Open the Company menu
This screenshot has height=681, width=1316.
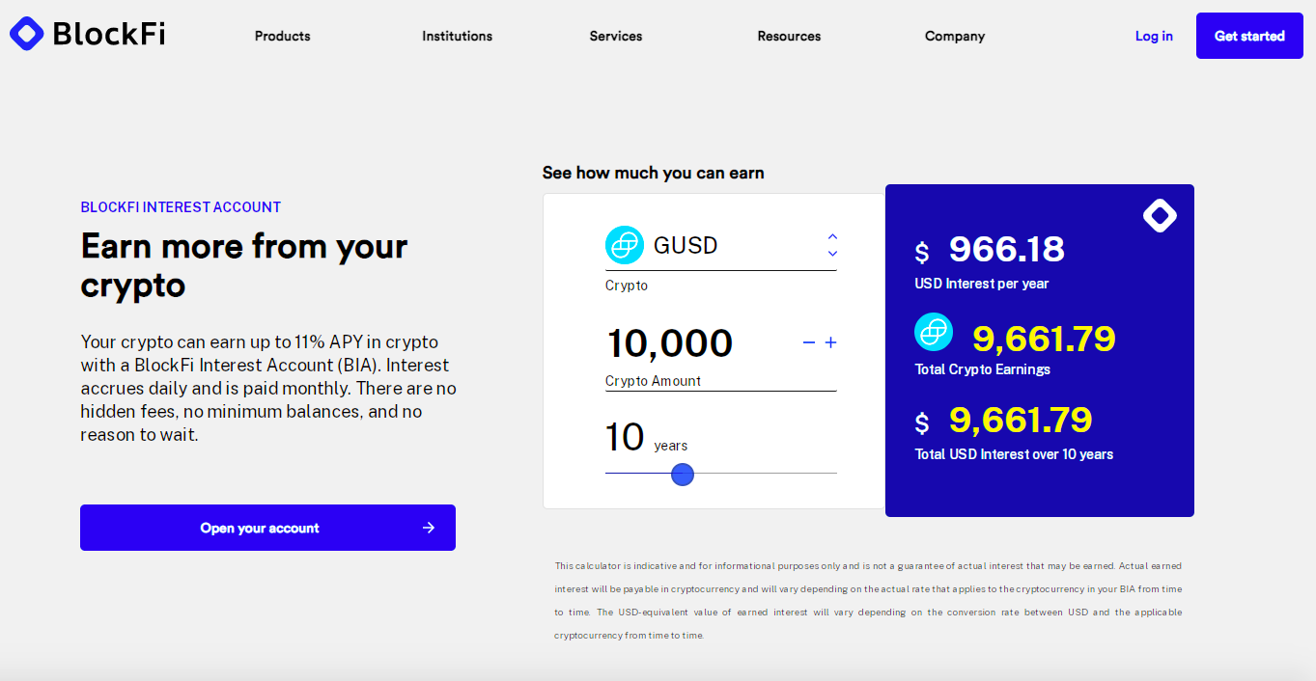click(955, 36)
